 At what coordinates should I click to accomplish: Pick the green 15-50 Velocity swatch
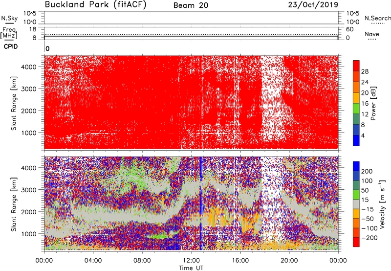pyautogui.click(x=356, y=195)
